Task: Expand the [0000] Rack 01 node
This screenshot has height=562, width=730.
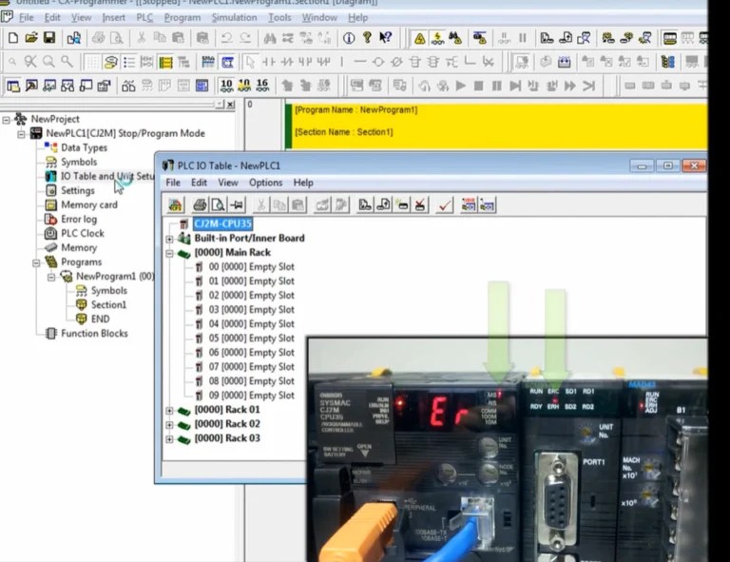Action: tap(169, 411)
